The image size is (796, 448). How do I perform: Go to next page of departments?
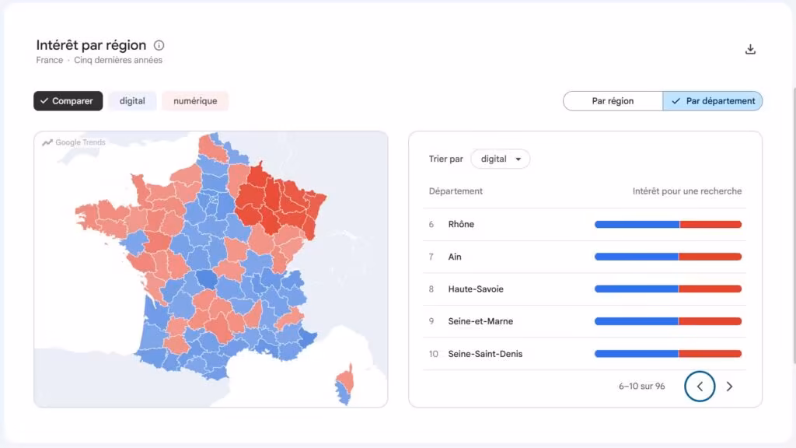[x=729, y=387]
